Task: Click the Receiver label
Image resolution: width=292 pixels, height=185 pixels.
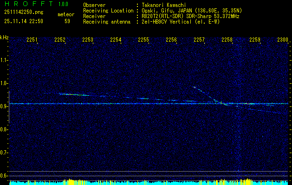Action: [94, 16]
